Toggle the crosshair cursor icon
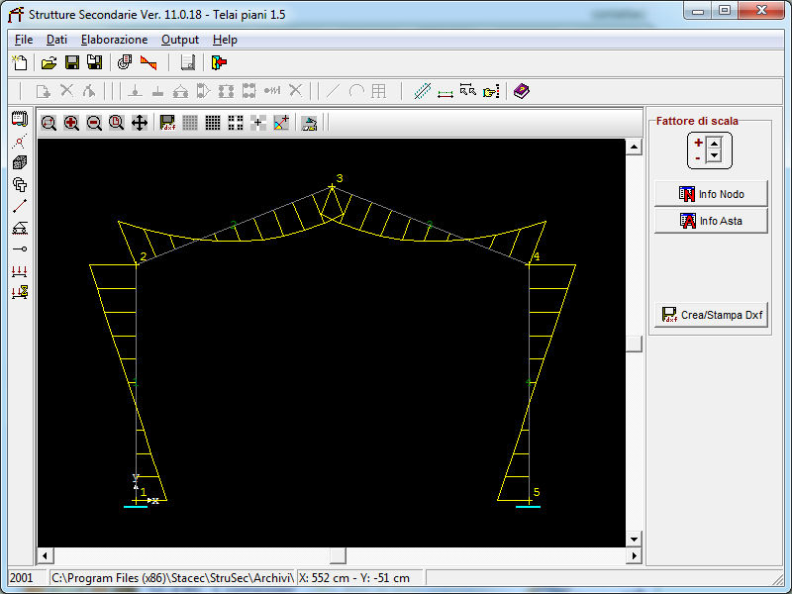 pyautogui.click(x=258, y=123)
